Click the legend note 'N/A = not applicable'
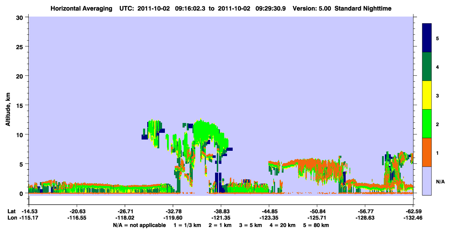The image size is (459, 235). coord(139,225)
